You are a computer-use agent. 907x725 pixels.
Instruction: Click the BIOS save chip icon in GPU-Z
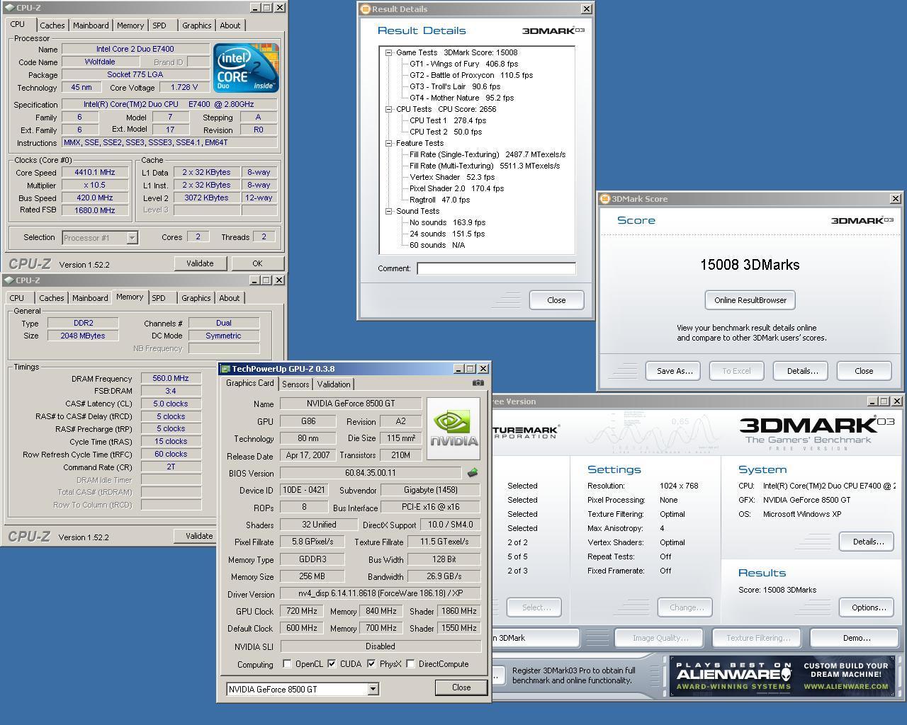click(473, 472)
